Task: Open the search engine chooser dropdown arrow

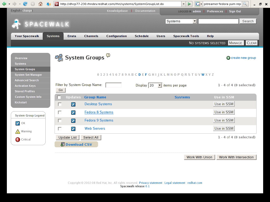Action: [201, 4]
